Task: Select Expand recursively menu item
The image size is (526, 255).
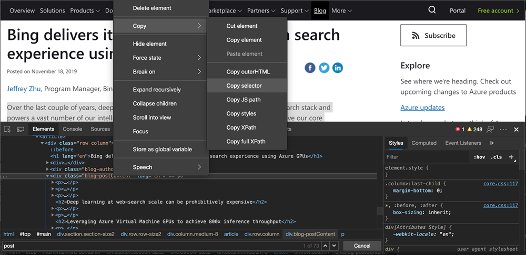Action: [x=161, y=89]
